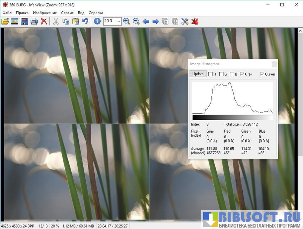Uncheck the Gray histogram checkbox

coord(242,74)
